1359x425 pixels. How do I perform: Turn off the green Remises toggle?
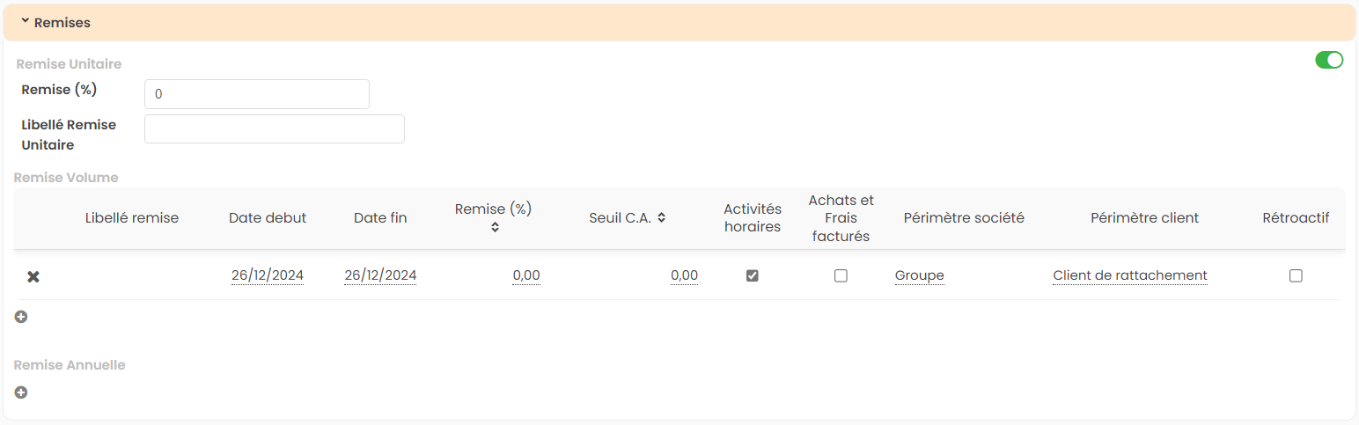pos(1328,60)
